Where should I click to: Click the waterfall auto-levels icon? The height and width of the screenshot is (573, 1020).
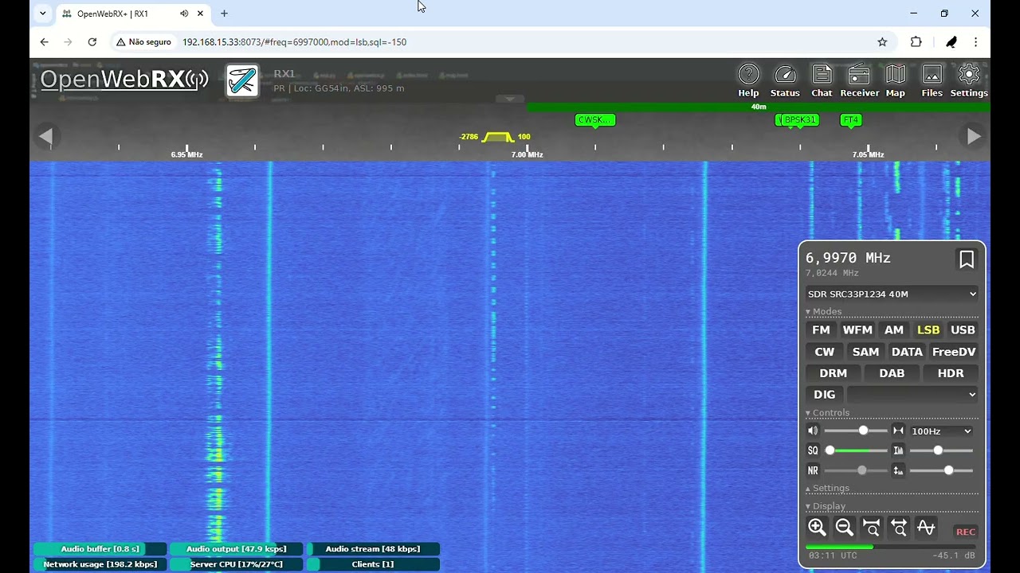tap(898, 450)
